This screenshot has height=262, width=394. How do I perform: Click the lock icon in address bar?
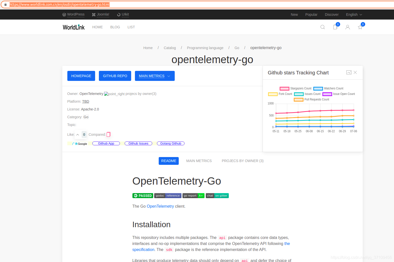tap(6, 5)
